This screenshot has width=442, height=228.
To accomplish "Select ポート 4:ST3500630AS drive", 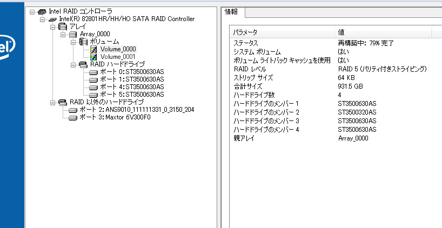I will click(x=132, y=87).
